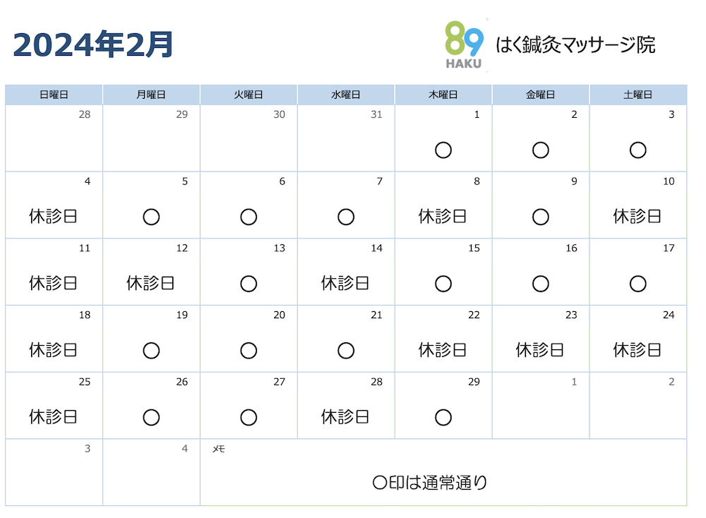The height and width of the screenshot is (518, 706).
Task: Click the circle mark on February 1
Action: pos(443,150)
